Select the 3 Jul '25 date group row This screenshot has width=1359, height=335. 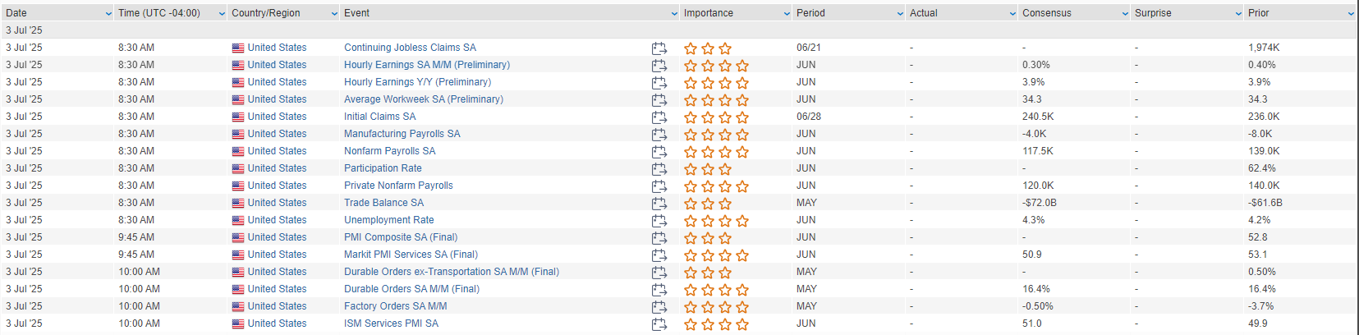[678, 30]
